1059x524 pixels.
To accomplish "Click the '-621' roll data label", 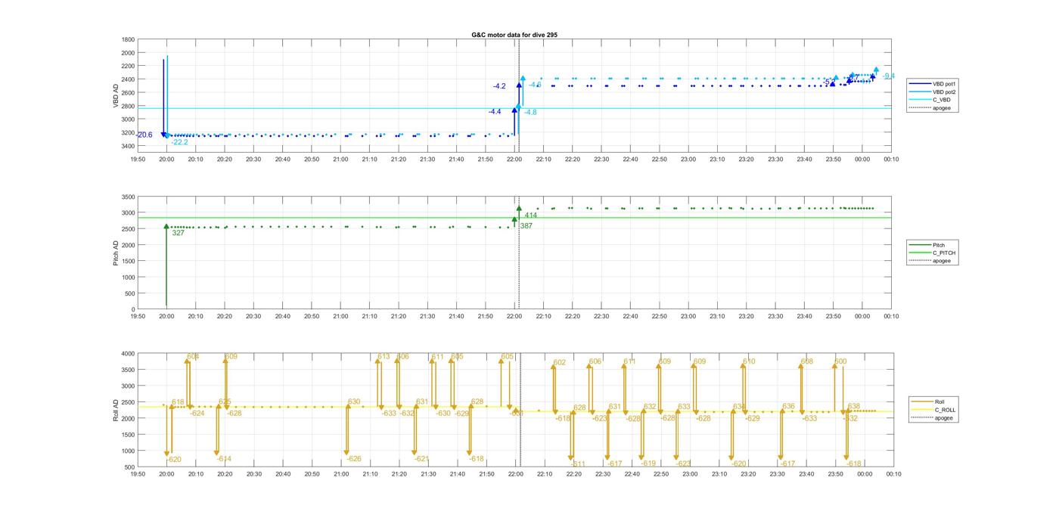I will (x=421, y=459).
